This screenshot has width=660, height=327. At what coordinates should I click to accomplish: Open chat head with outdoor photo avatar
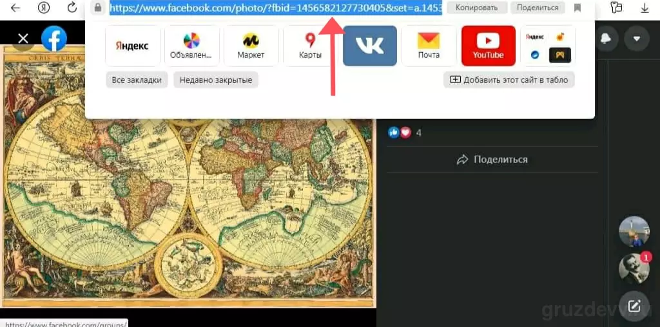point(634,232)
